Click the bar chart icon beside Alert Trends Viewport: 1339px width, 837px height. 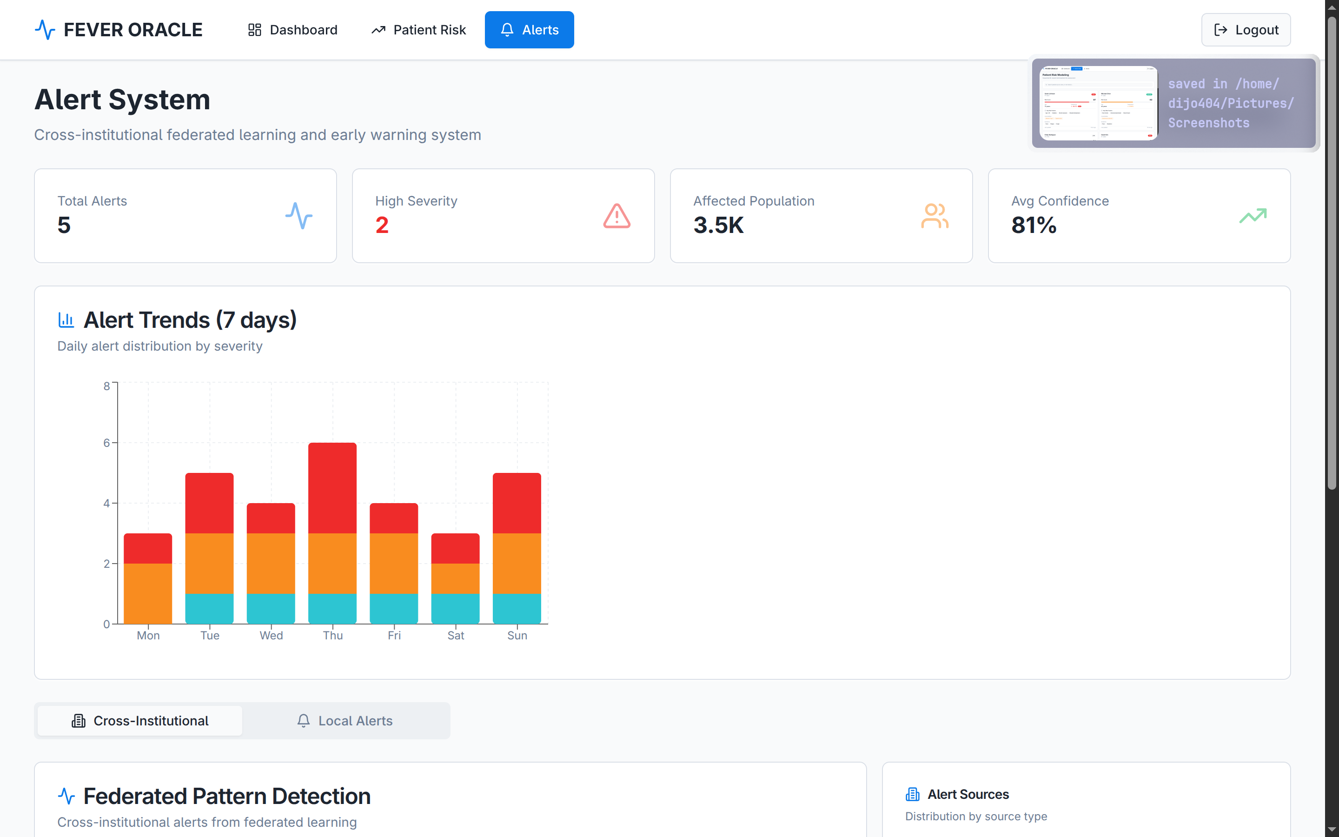click(66, 320)
